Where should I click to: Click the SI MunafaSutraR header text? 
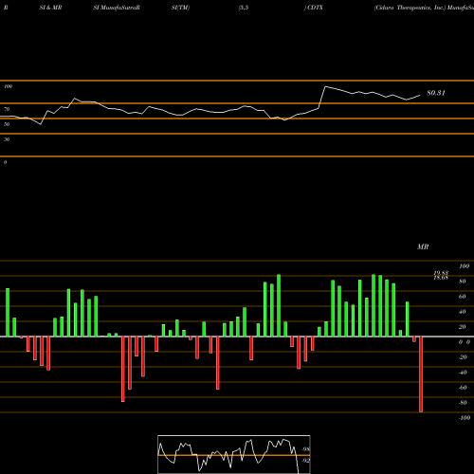[117, 8]
